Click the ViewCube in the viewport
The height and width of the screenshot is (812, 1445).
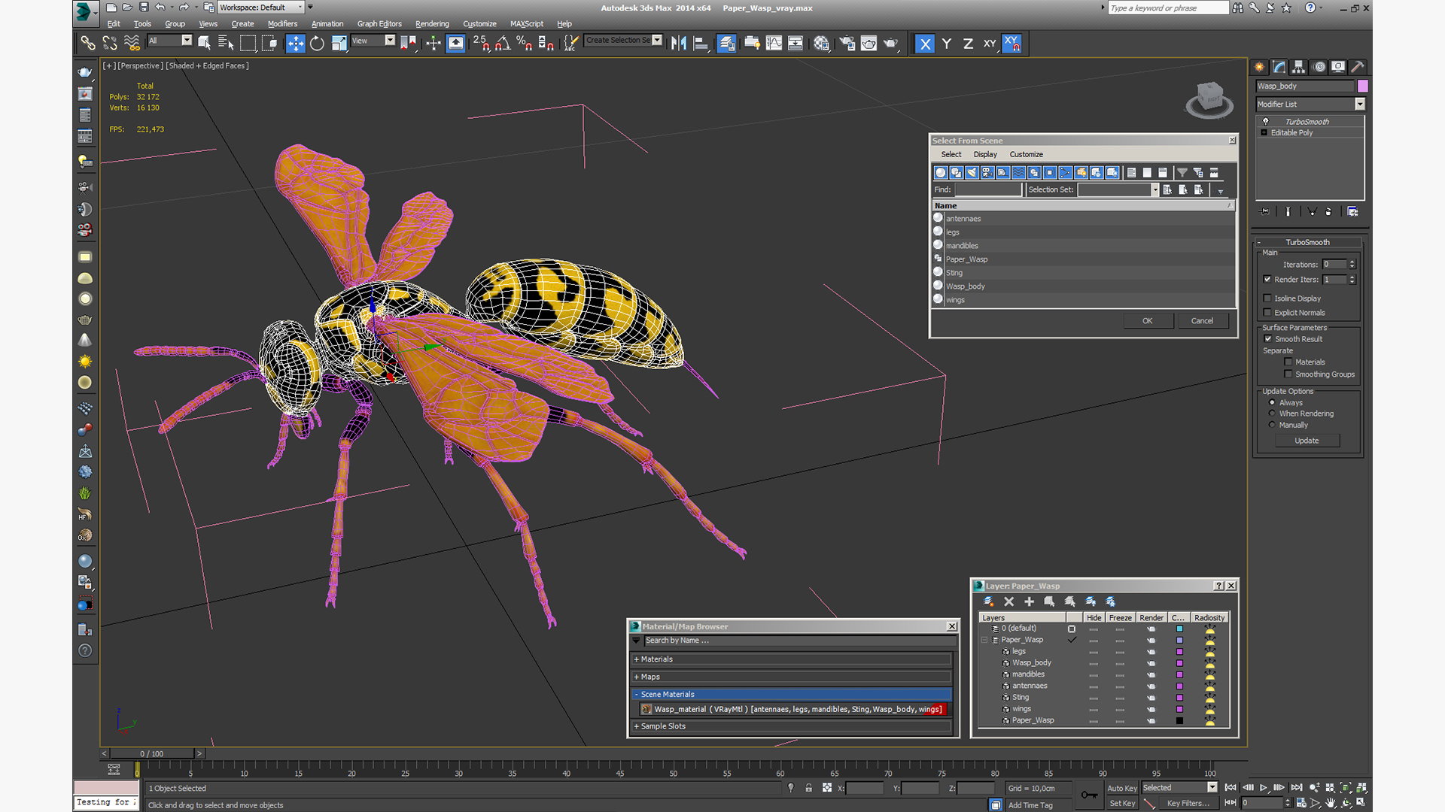pyautogui.click(x=1209, y=99)
